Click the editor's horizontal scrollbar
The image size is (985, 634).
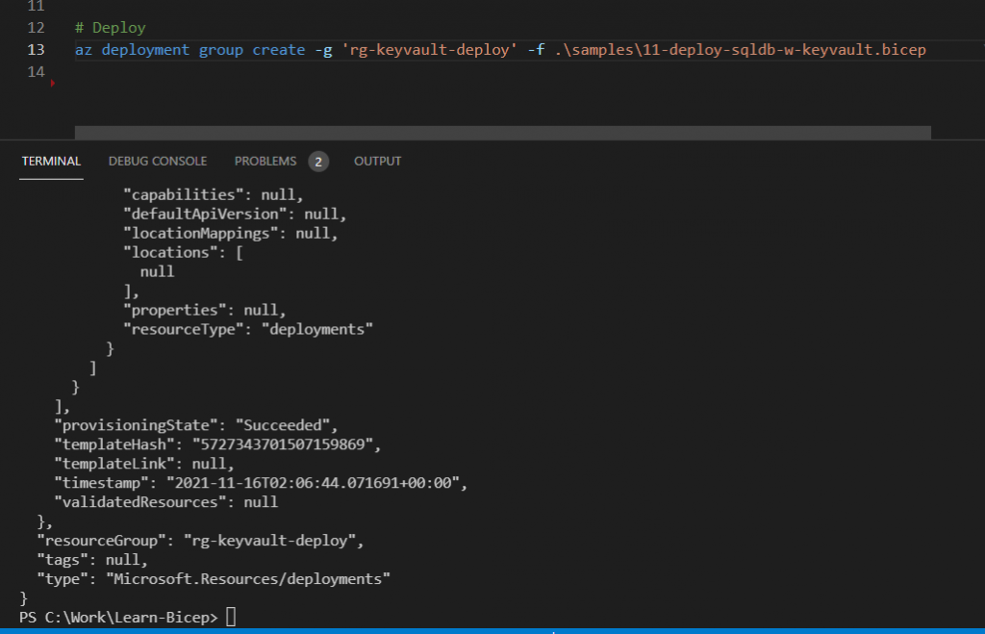pos(502,133)
